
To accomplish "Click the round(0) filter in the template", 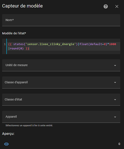I will 17,49.
